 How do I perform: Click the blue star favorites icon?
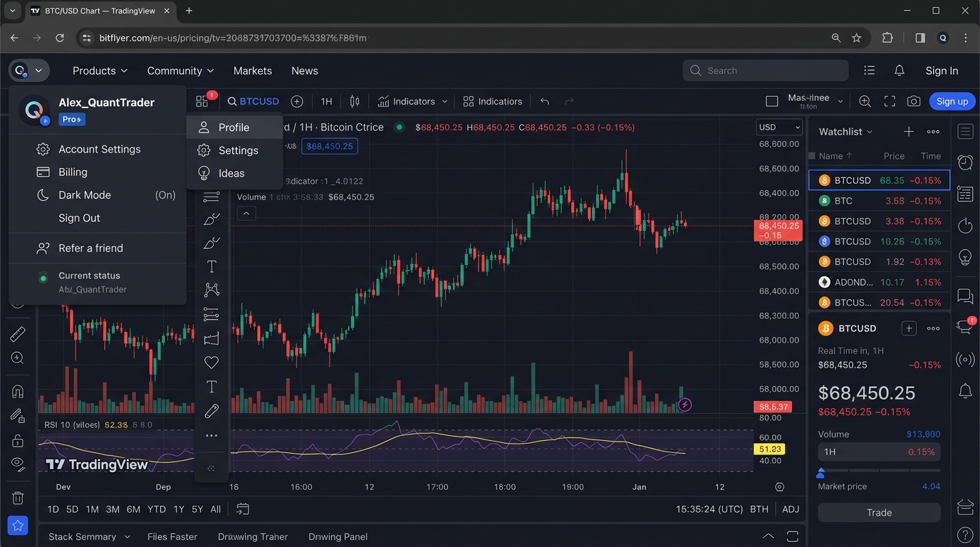[18, 526]
